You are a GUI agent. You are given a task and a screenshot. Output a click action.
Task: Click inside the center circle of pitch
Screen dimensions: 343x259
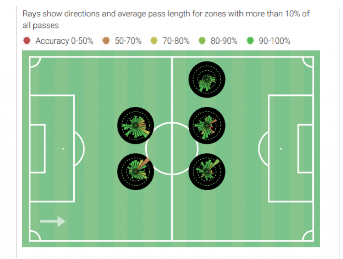pos(172,149)
